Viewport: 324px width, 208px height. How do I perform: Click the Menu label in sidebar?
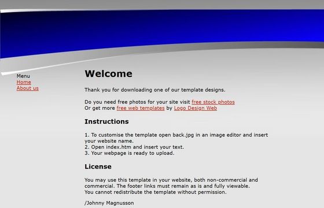click(23, 76)
